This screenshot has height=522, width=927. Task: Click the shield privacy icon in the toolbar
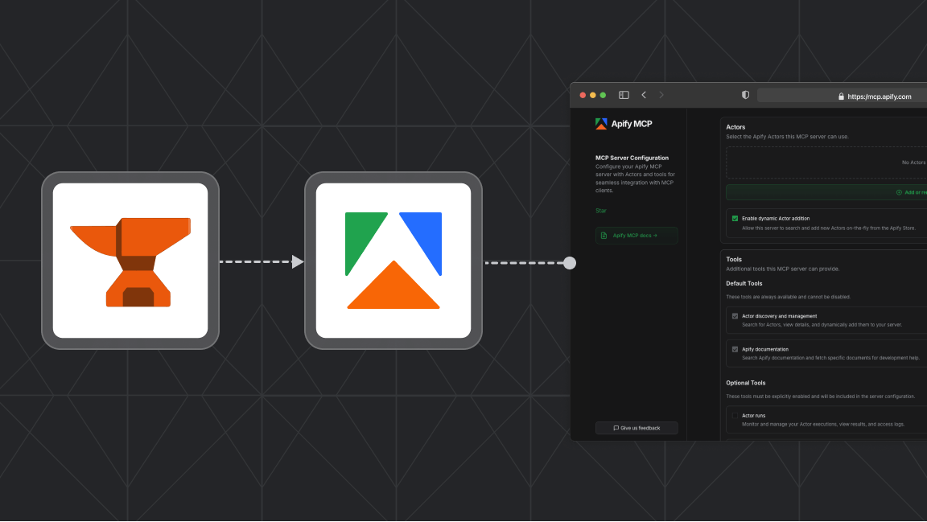point(745,94)
